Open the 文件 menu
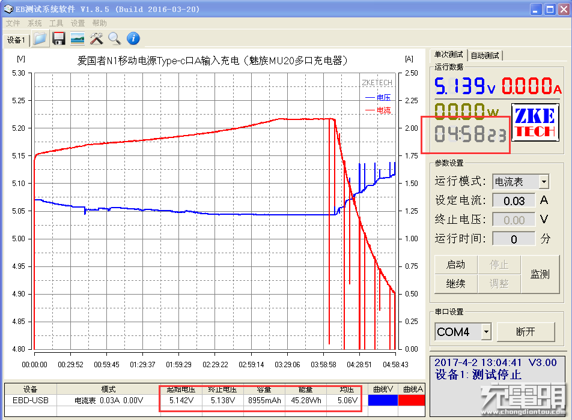 click(x=13, y=23)
